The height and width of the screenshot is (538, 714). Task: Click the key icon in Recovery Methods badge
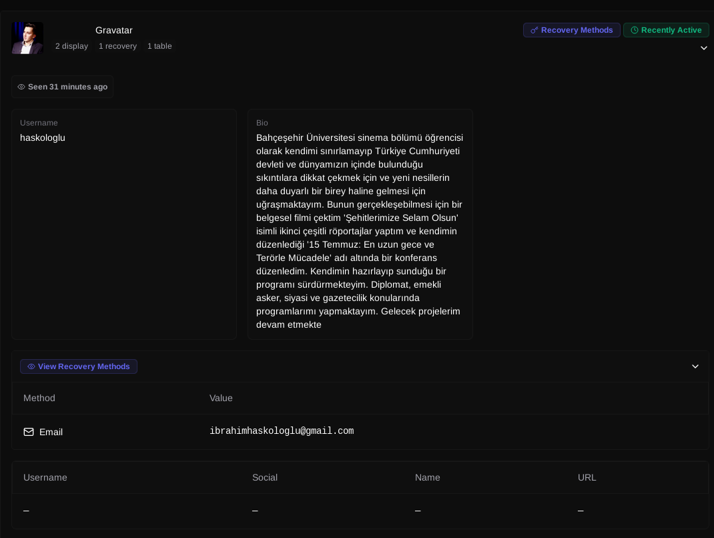tap(534, 31)
